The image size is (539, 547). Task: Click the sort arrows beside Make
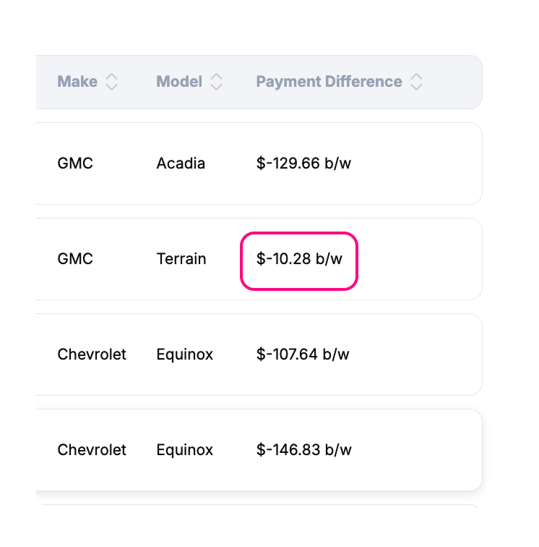click(x=111, y=82)
